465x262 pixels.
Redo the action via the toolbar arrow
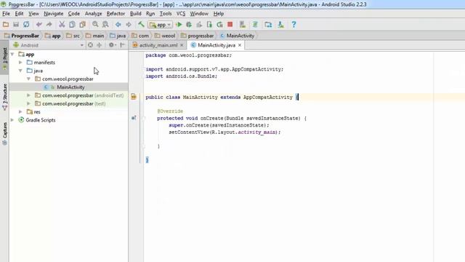pos(49,25)
